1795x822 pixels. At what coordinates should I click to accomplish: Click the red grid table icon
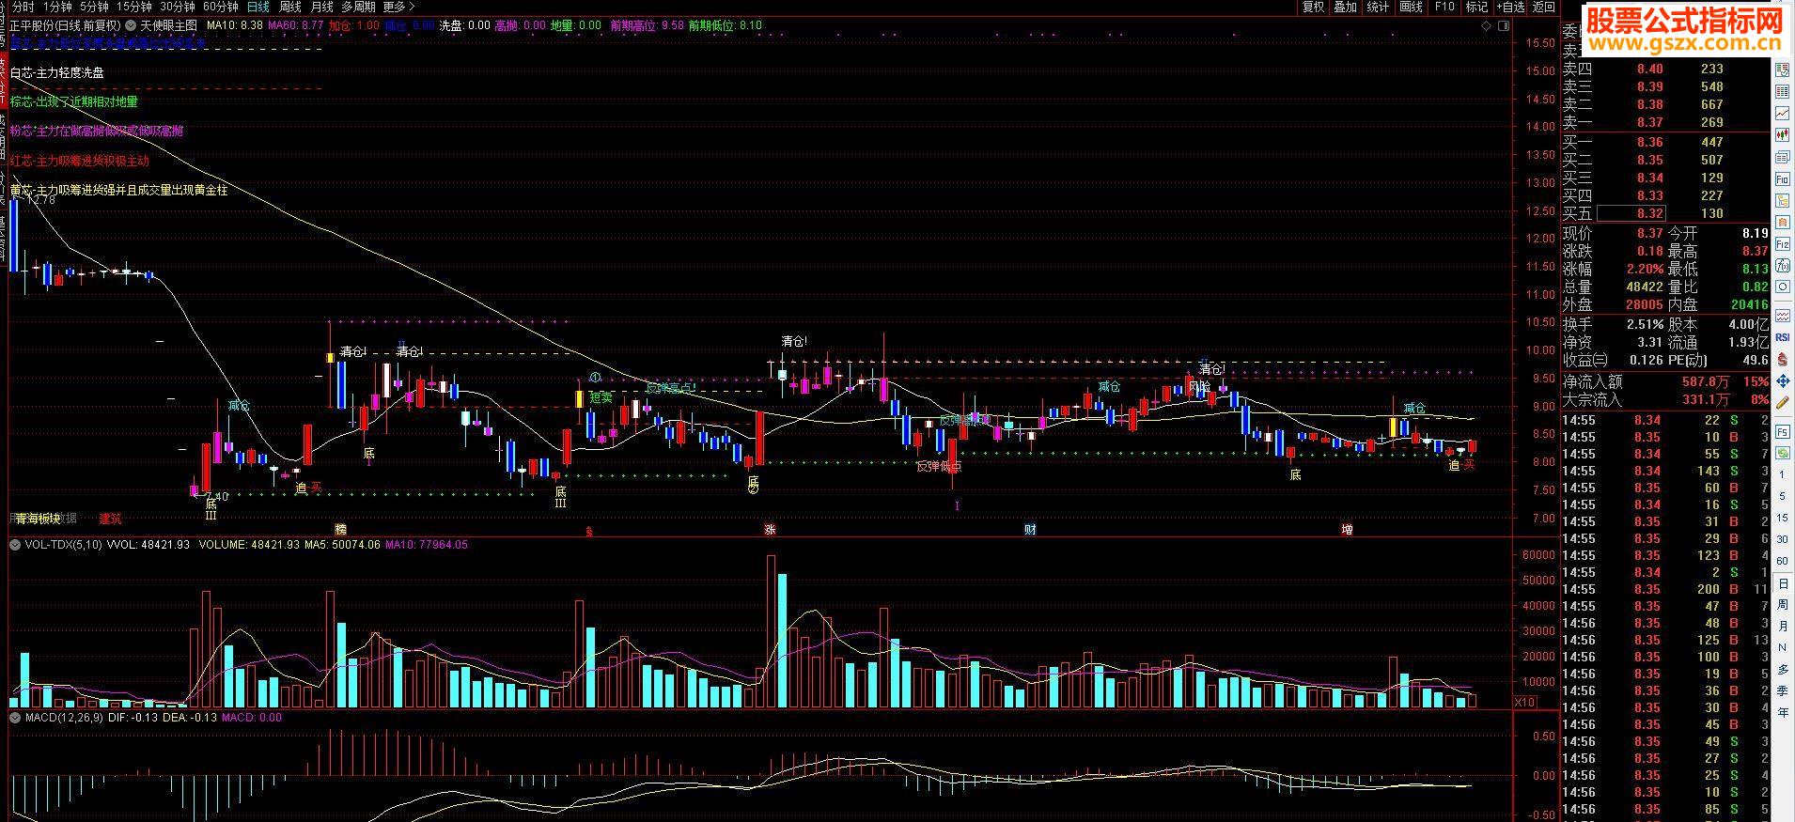pos(1783,92)
